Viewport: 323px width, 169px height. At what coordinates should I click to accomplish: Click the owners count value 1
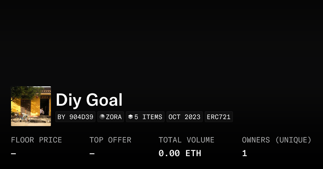click(x=244, y=153)
